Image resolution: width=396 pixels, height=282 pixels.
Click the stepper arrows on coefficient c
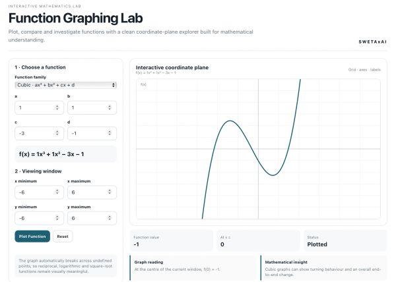click(57, 133)
